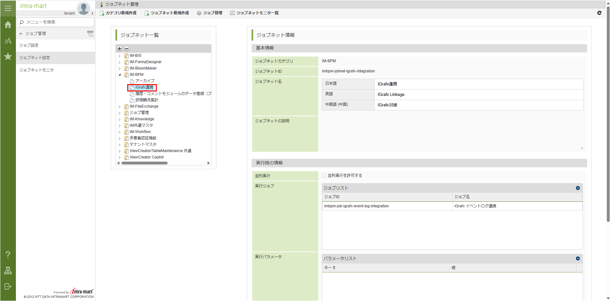The image size is (610, 301).
Task: Enable the 並列実行を許可する checkbox
Action: (x=324, y=176)
